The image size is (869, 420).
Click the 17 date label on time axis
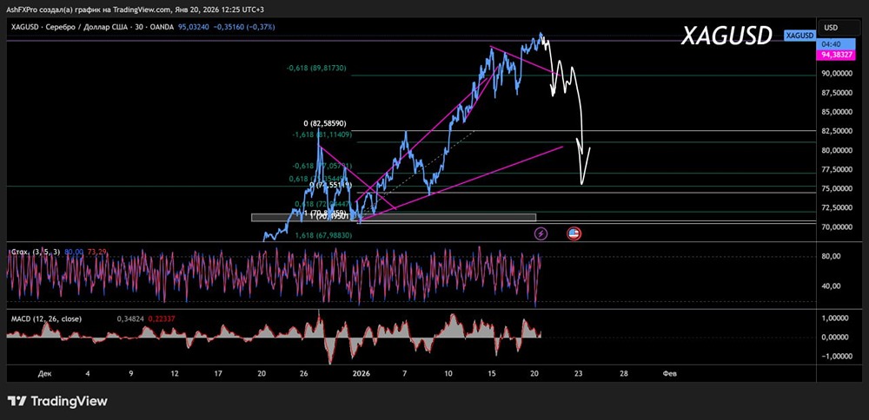(218, 373)
